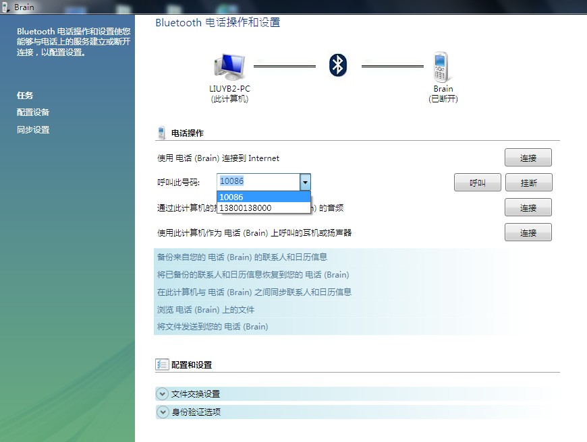
Task: Click 在此计算机与电话之间同步联系人 link
Action: tap(254, 292)
